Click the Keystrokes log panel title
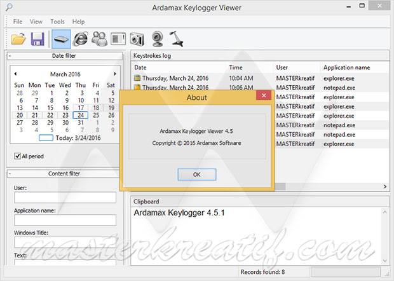Viewport: 394px width, 281px height. tap(152, 56)
